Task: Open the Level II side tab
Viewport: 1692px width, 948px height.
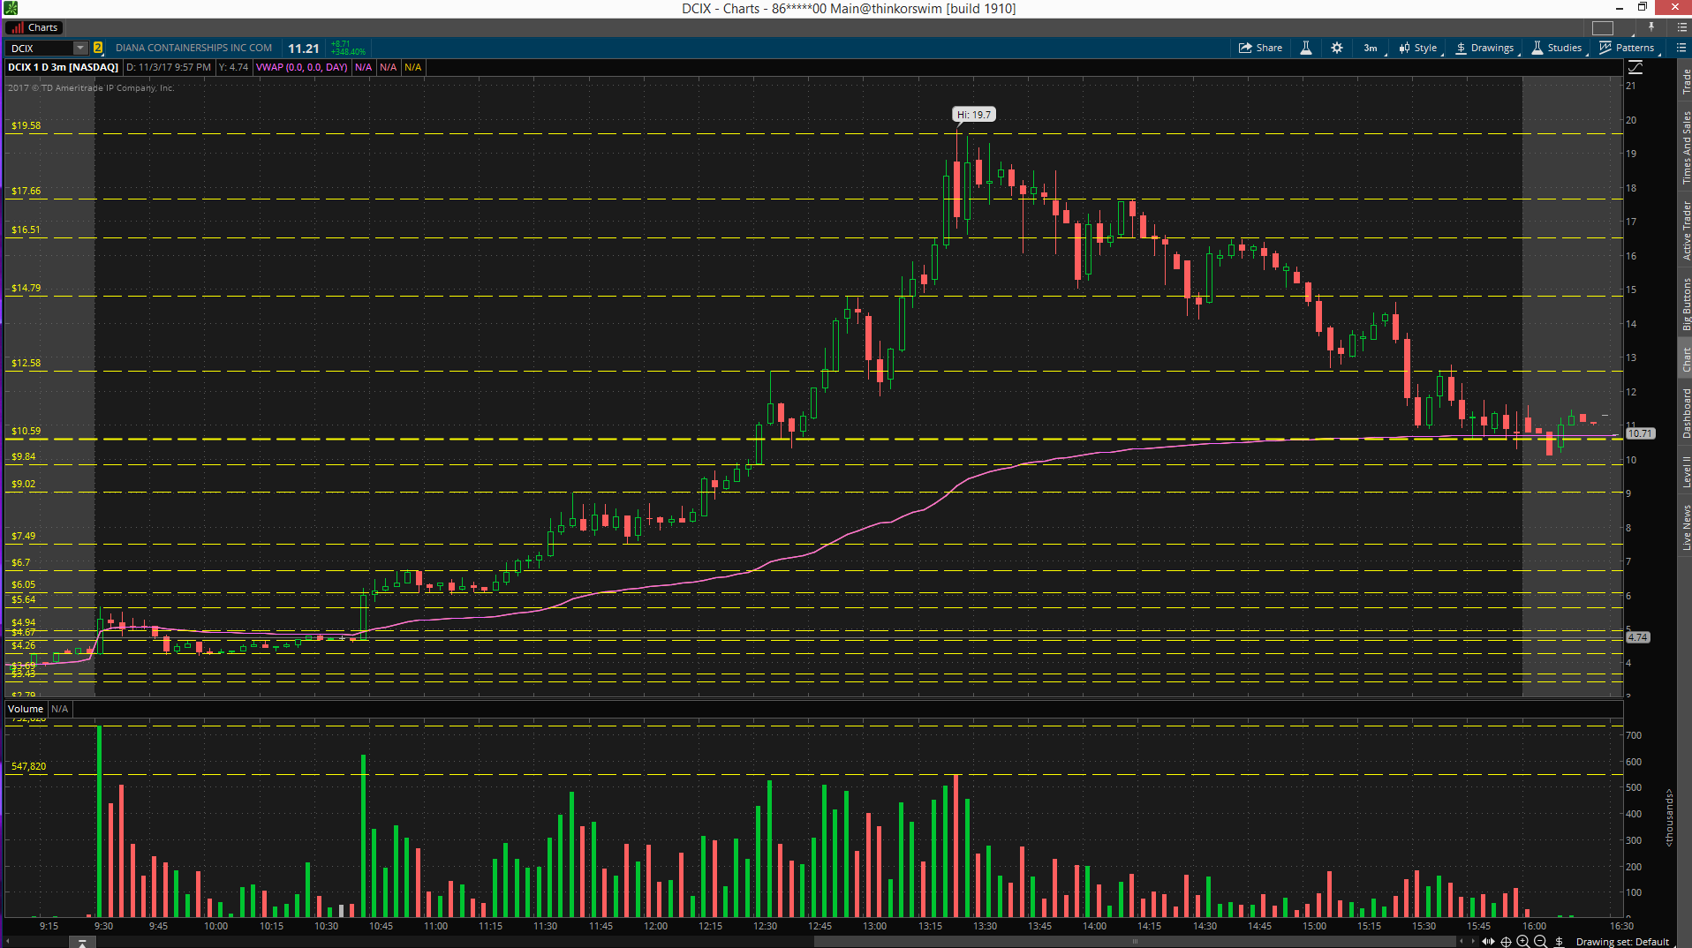Action: click(x=1685, y=471)
